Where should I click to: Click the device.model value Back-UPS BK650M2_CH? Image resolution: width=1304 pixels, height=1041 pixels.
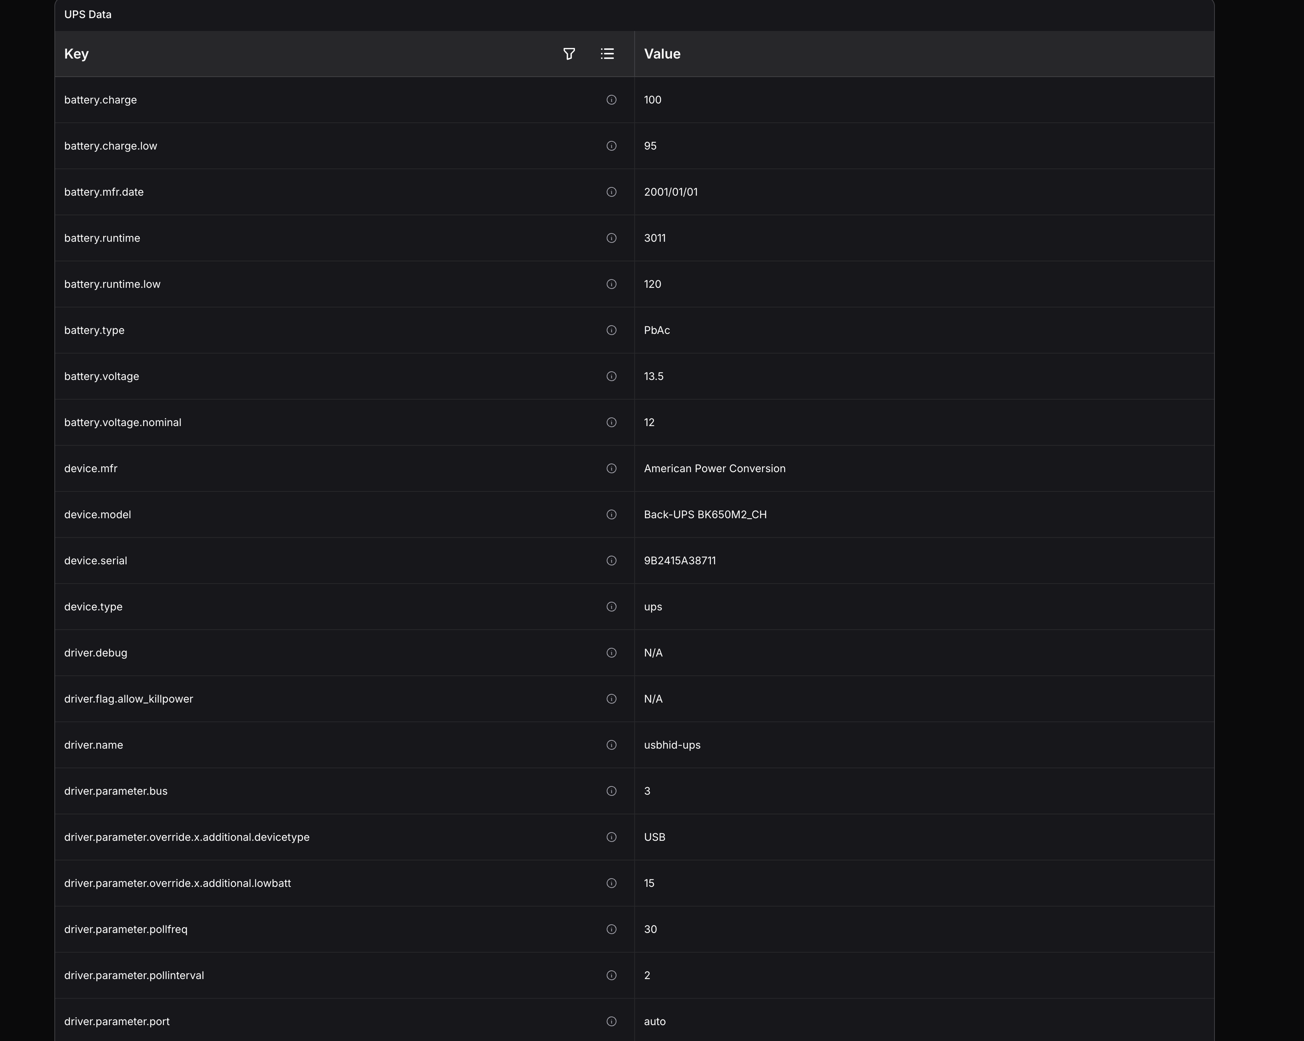pos(705,515)
